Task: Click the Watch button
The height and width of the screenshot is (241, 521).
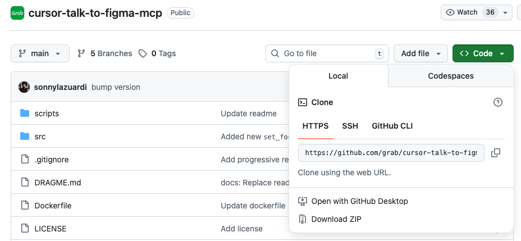Action: point(477,12)
